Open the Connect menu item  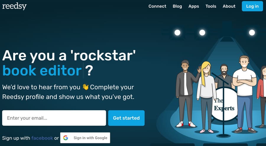157,6
